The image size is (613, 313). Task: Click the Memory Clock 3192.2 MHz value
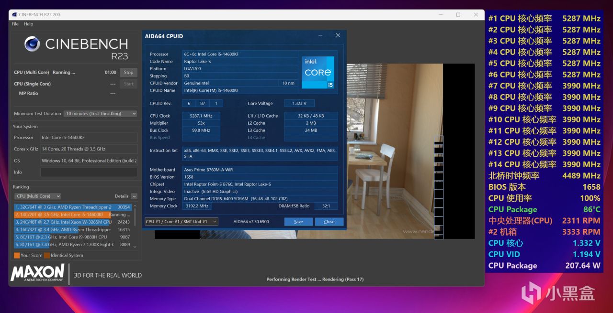197,206
